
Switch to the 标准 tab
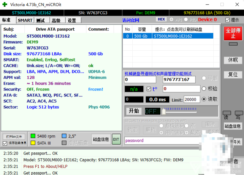coord(8,20)
